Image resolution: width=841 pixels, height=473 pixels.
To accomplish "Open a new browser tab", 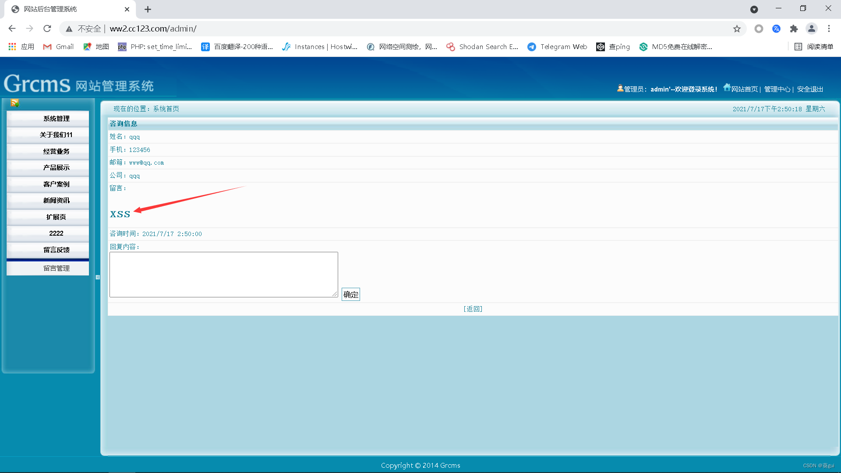I will [148, 9].
